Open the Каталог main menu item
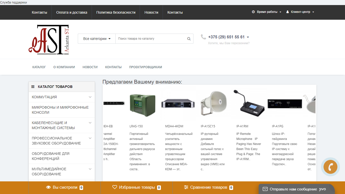The height and width of the screenshot is (194, 345). (39, 67)
